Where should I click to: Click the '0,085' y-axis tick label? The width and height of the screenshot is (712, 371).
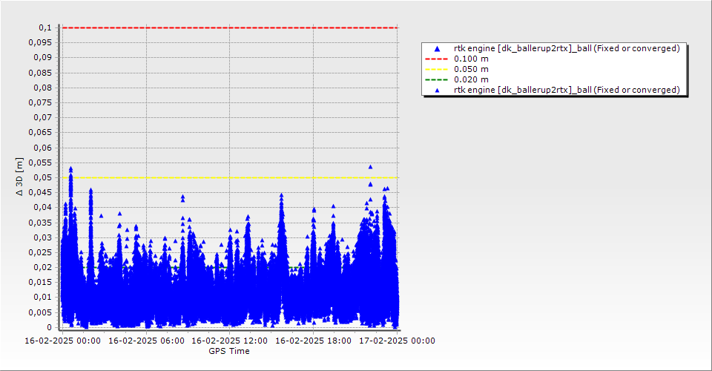click(x=40, y=73)
